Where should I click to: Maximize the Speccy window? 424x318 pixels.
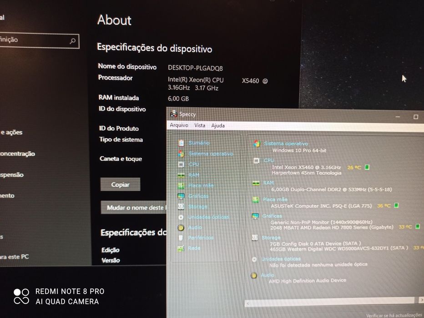coord(416,117)
